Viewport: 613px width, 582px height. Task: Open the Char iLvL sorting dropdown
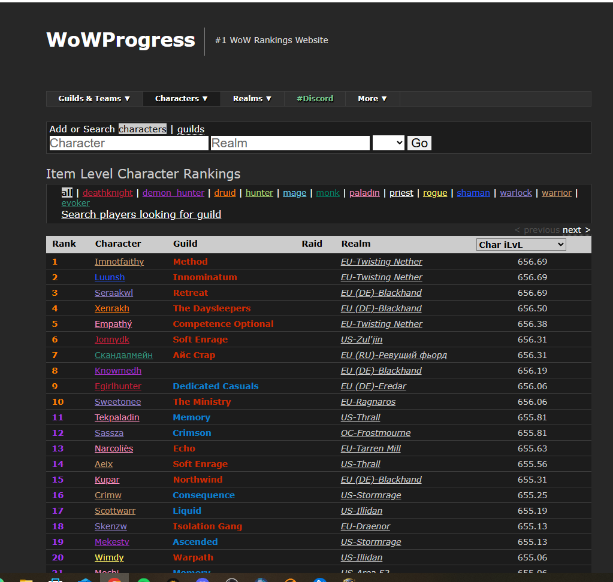tap(521, 244)
